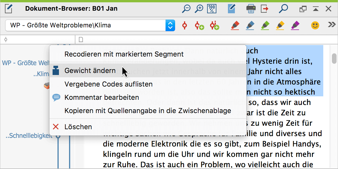Export the document via arrow icon
This screenshot has width=338, height=169.
coord(264,9)
